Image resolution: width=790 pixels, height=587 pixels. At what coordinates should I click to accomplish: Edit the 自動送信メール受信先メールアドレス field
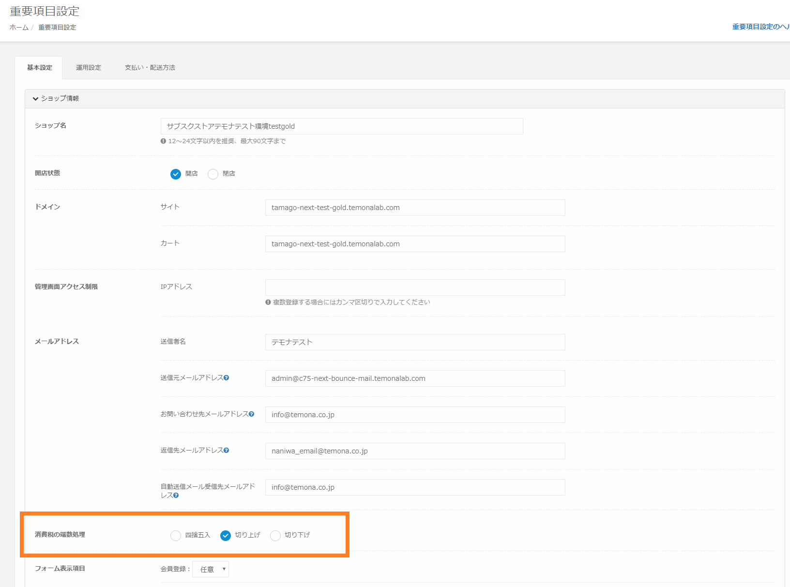point(415,487)
